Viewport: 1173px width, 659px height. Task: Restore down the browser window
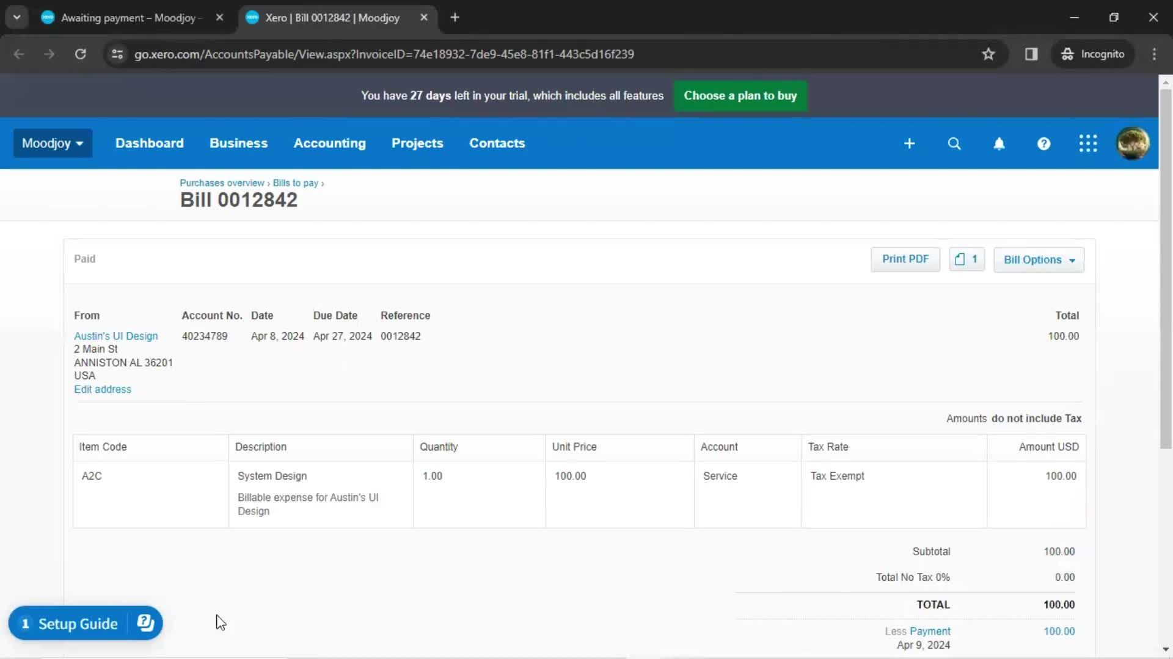click(x=1114, y=18)
